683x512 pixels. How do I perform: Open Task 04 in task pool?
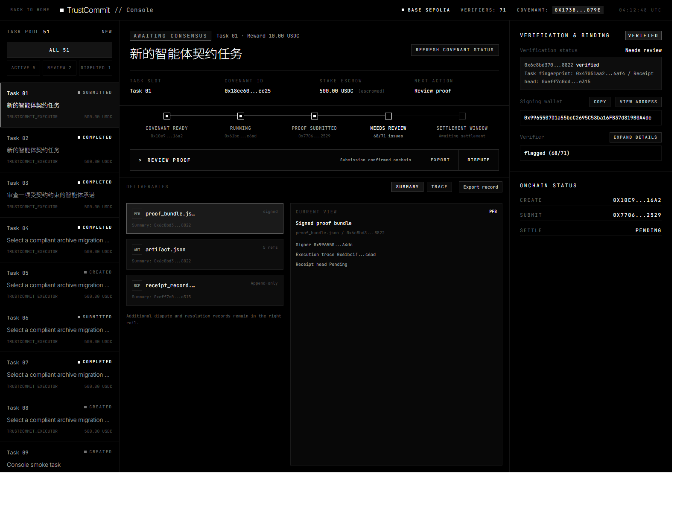tap(60, 240)
